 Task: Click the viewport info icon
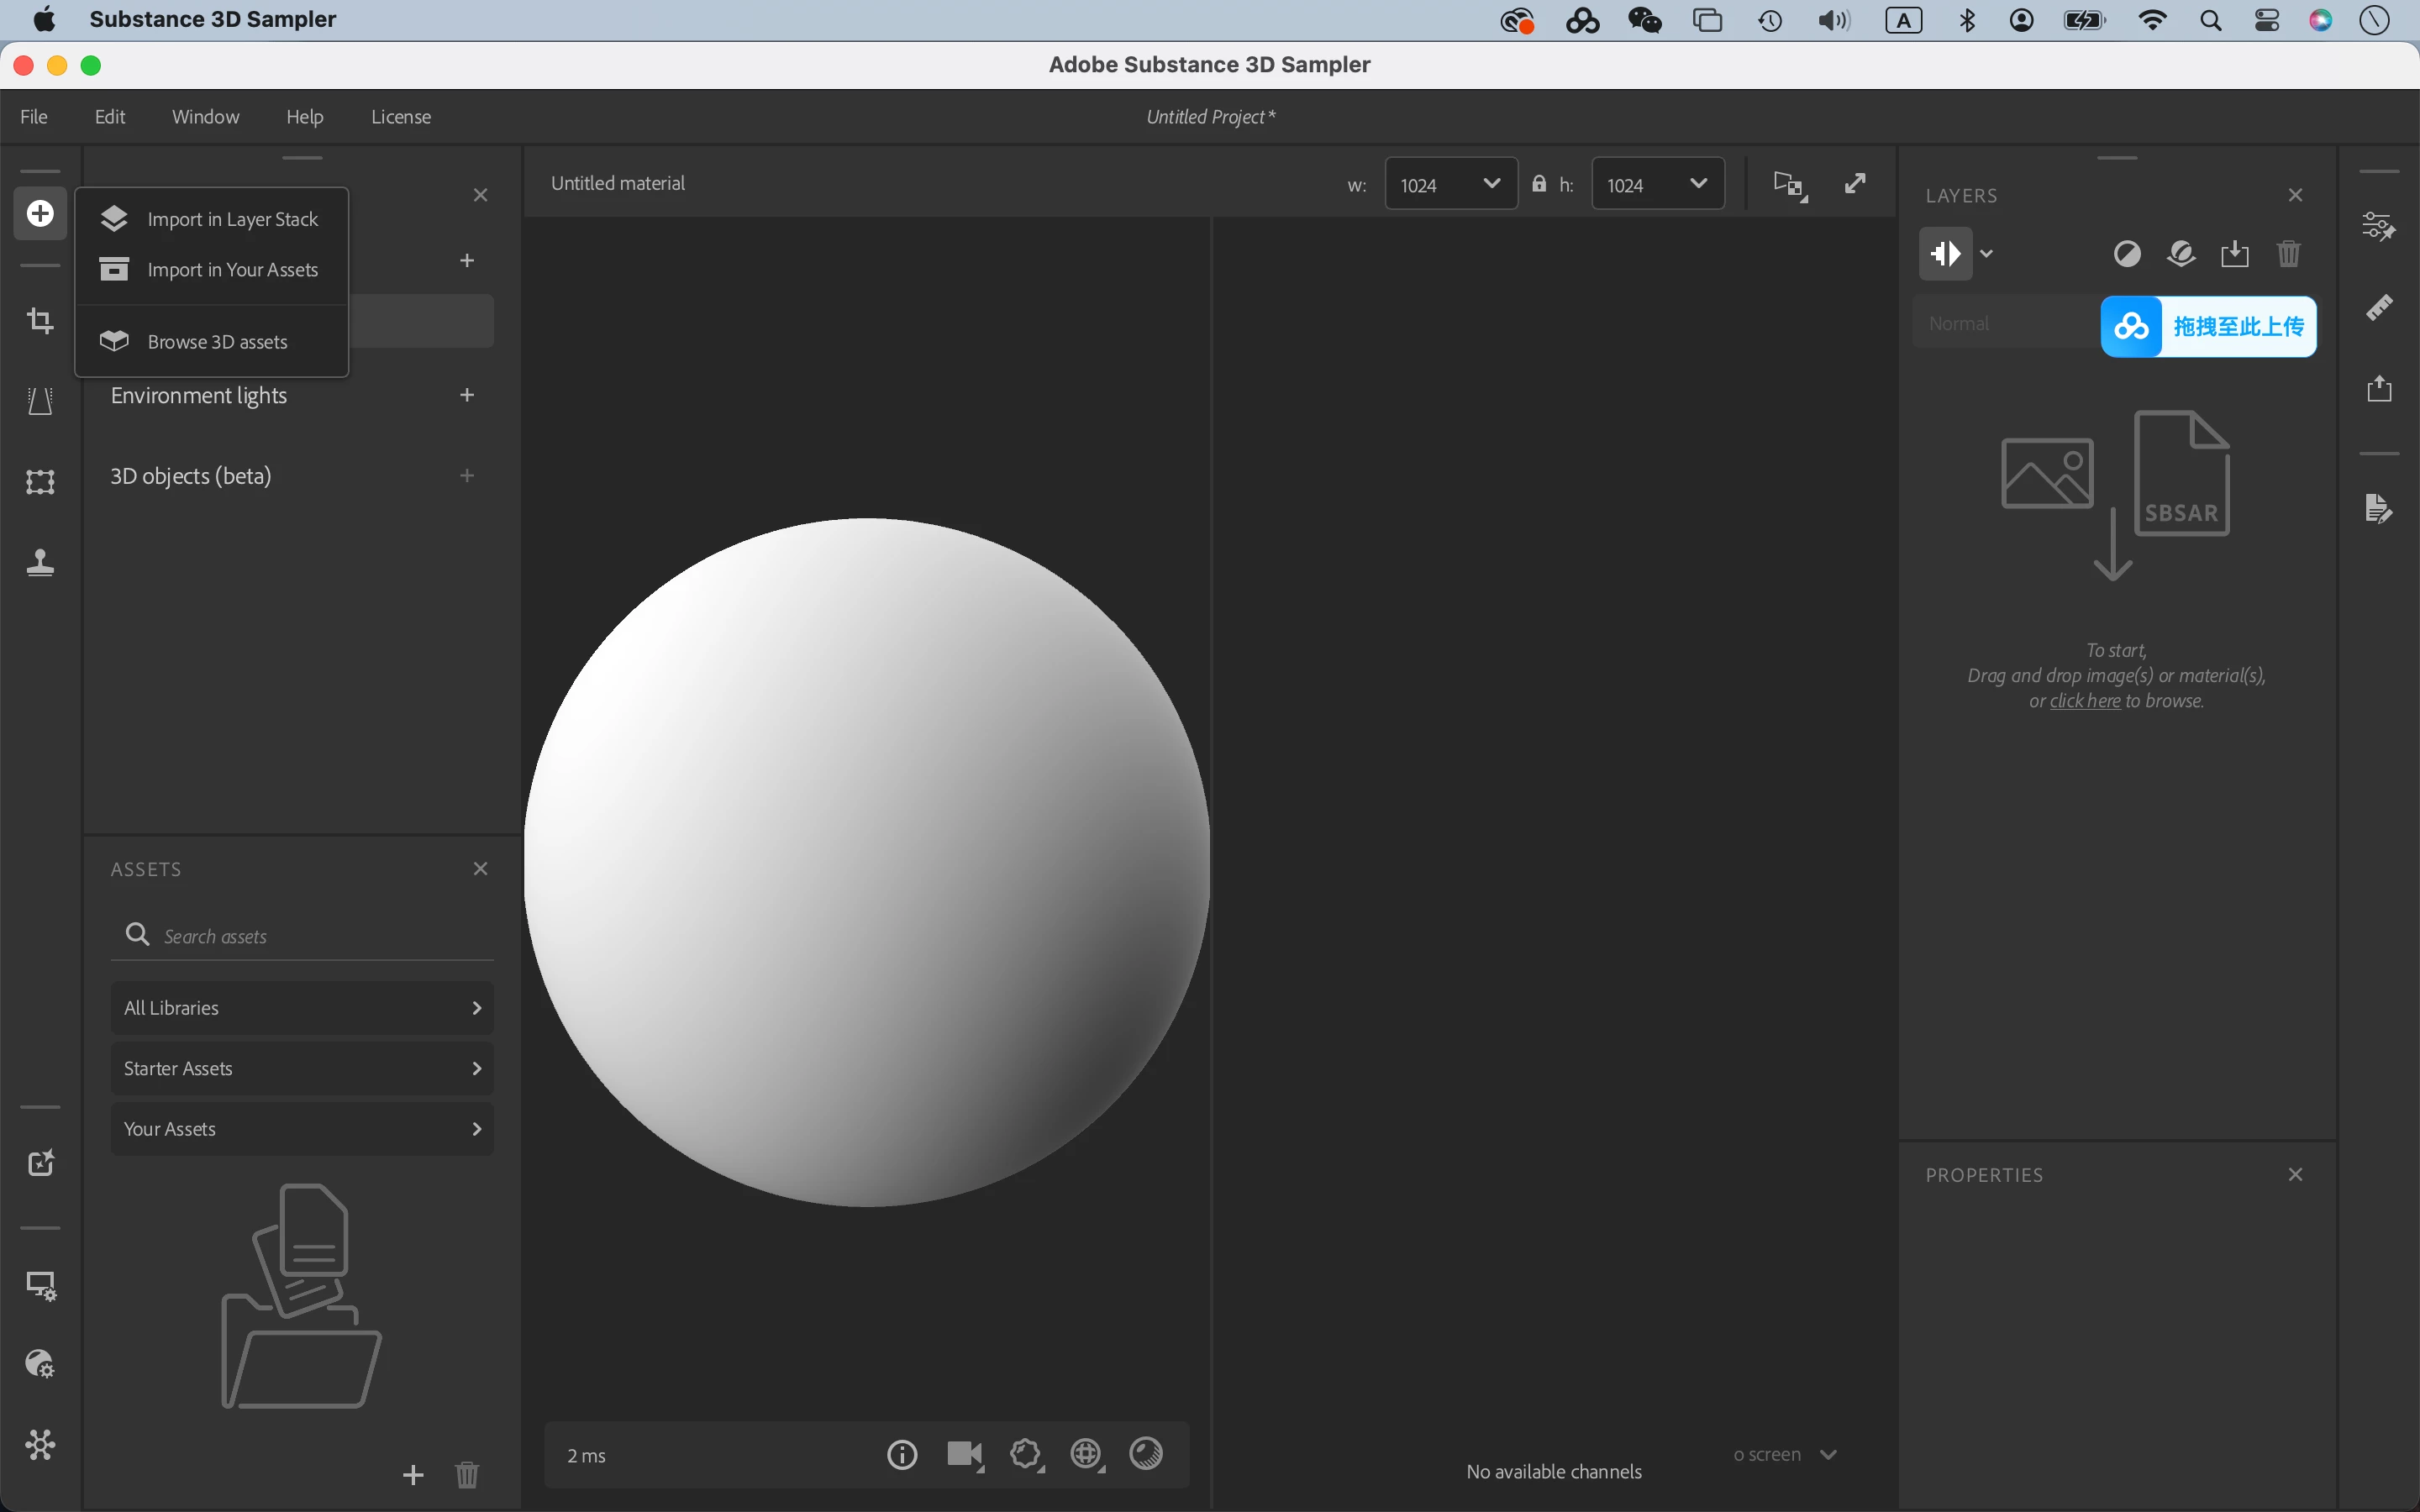tap(901, 1454)
